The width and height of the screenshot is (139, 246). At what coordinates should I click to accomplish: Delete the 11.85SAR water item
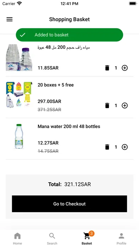tap(107, 68)
